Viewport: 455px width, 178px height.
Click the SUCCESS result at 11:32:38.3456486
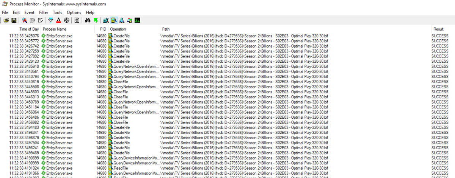pos(440,118)
